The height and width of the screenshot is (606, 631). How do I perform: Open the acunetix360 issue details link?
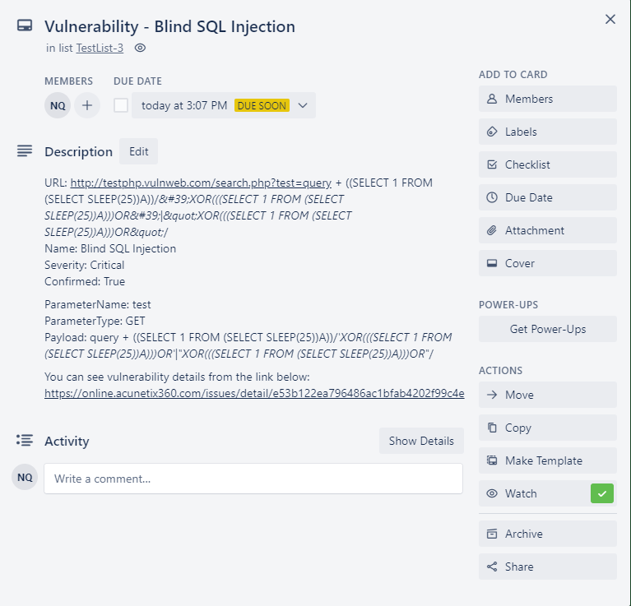pyautogui.click(x=254, y=393)
